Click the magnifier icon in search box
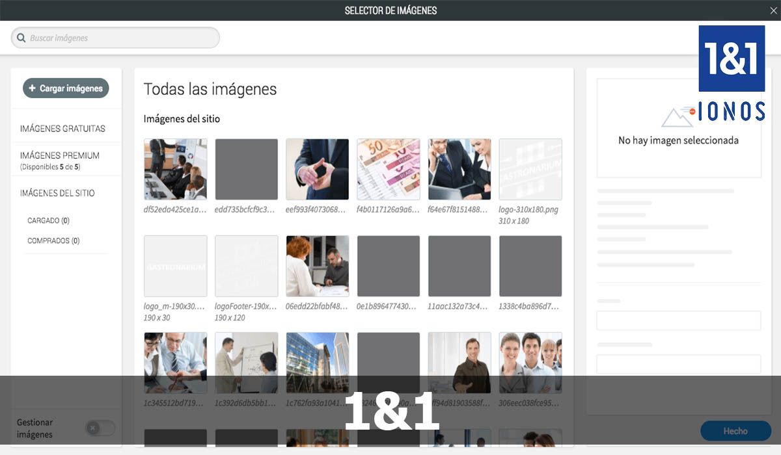This screenshot has height=455, width=781. coord(21,38)
